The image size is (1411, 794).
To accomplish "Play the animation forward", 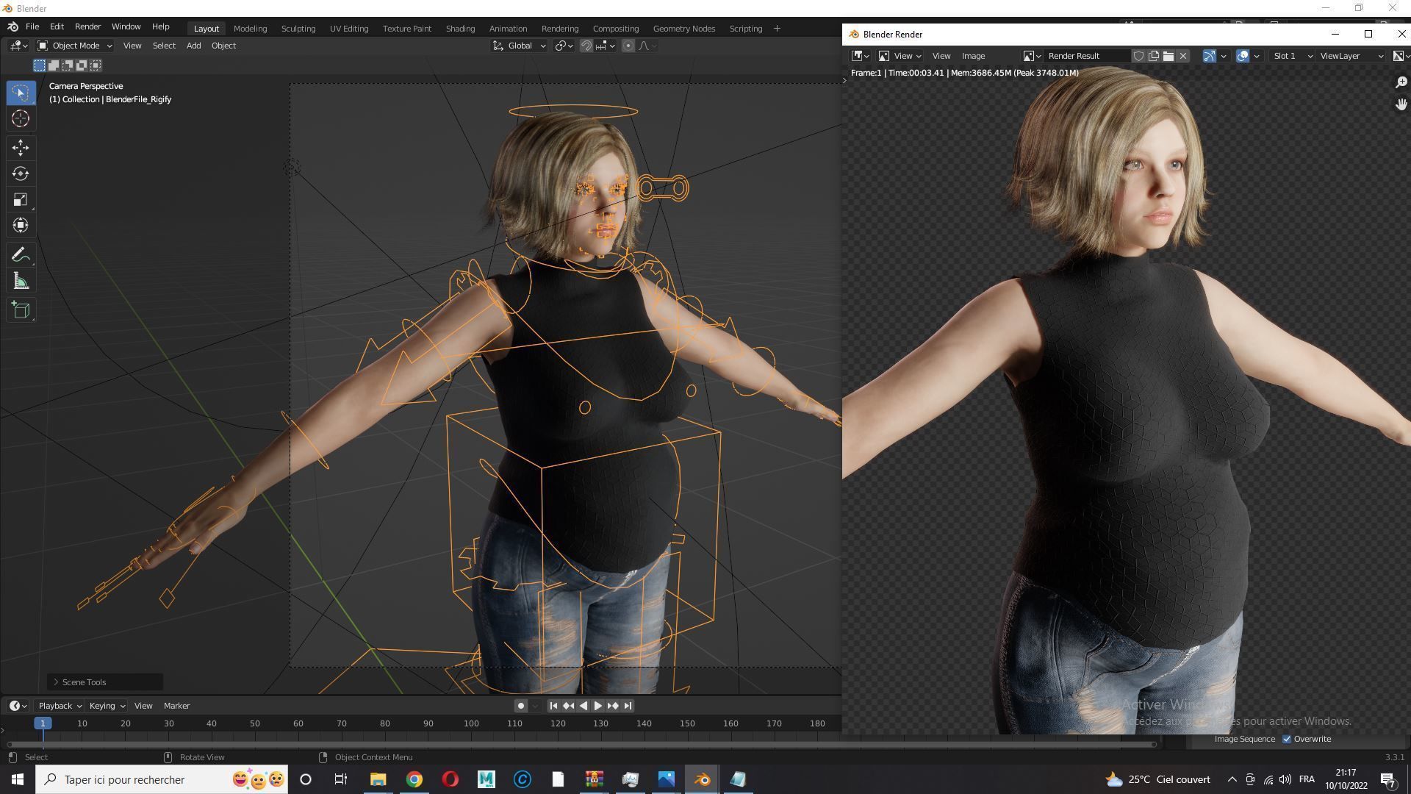I will (x=597, y=706).
